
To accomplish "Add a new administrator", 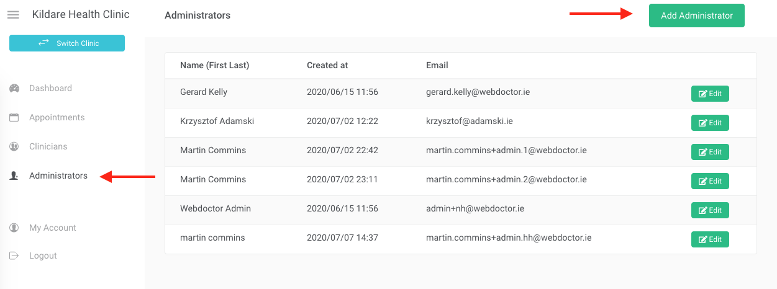I will (697, 16).
